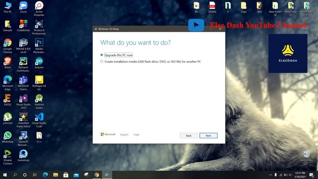Select the Visual Studio 2013 shortcut
The width and height of the screenshot is (318, 179).
click(x=23, y=101)
